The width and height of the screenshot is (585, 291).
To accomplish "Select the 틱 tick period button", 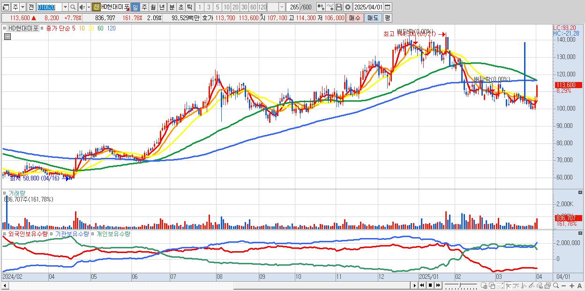I will pos(189,7).
